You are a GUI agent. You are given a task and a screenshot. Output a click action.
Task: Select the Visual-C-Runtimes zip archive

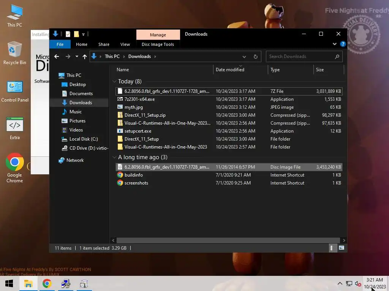point(229,123)
